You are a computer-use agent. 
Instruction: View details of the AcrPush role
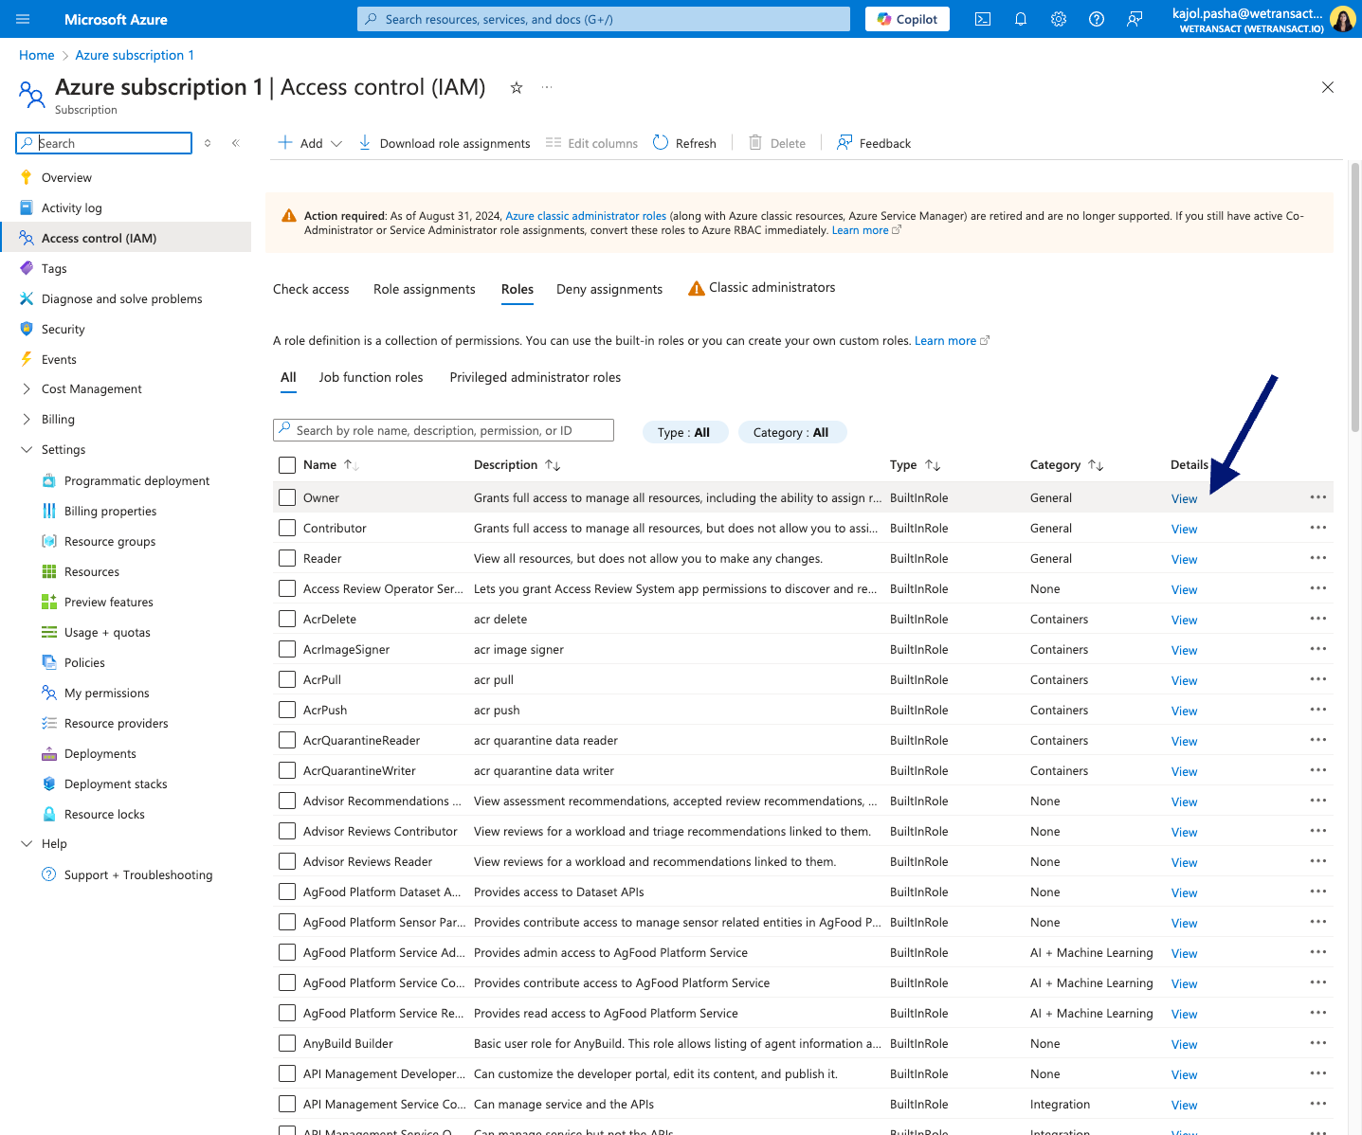pyautogui.click(x=1184, y=711)
